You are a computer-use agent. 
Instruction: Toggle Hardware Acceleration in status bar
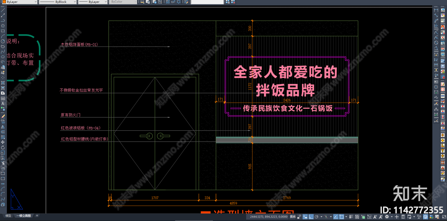[x=425, y=217]
